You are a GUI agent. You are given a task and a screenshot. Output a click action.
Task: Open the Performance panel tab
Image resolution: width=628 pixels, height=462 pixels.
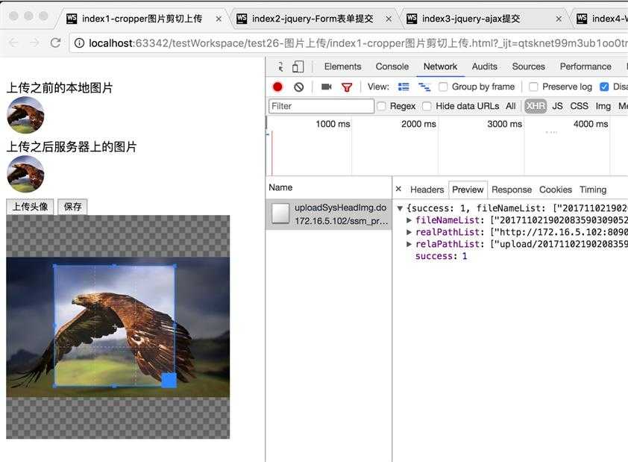[x=585, y=66]
